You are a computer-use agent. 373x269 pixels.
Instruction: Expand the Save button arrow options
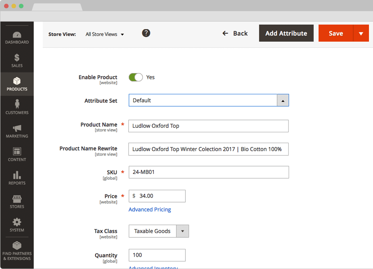click(361, 33)
